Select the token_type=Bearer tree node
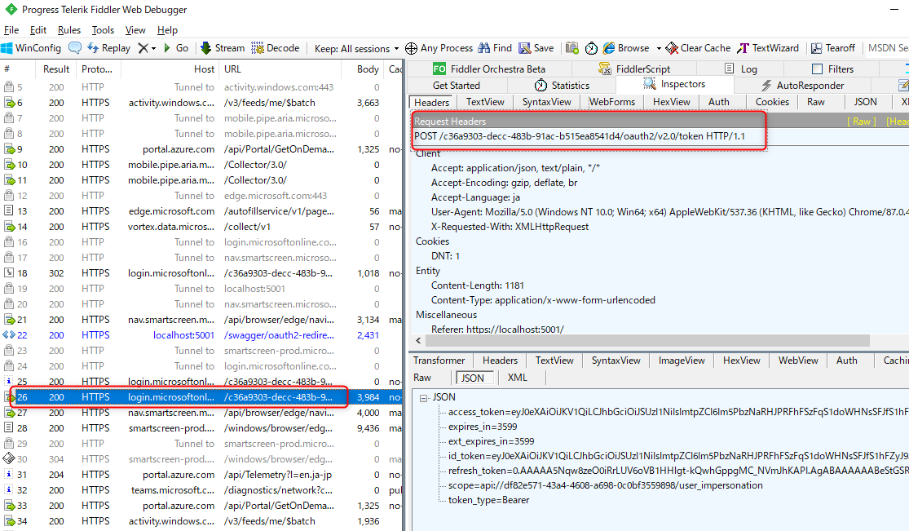The width and height of the screenshot is (909, 531). pos(488,500)
